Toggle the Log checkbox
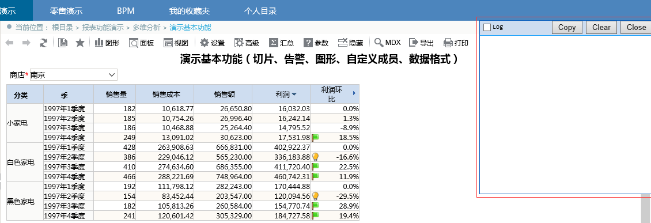The width and height of the screenshot is (651, 223). (487, 28)
